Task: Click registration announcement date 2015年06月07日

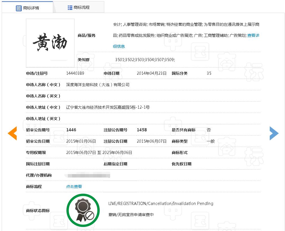Action: (x=152, y=141)
